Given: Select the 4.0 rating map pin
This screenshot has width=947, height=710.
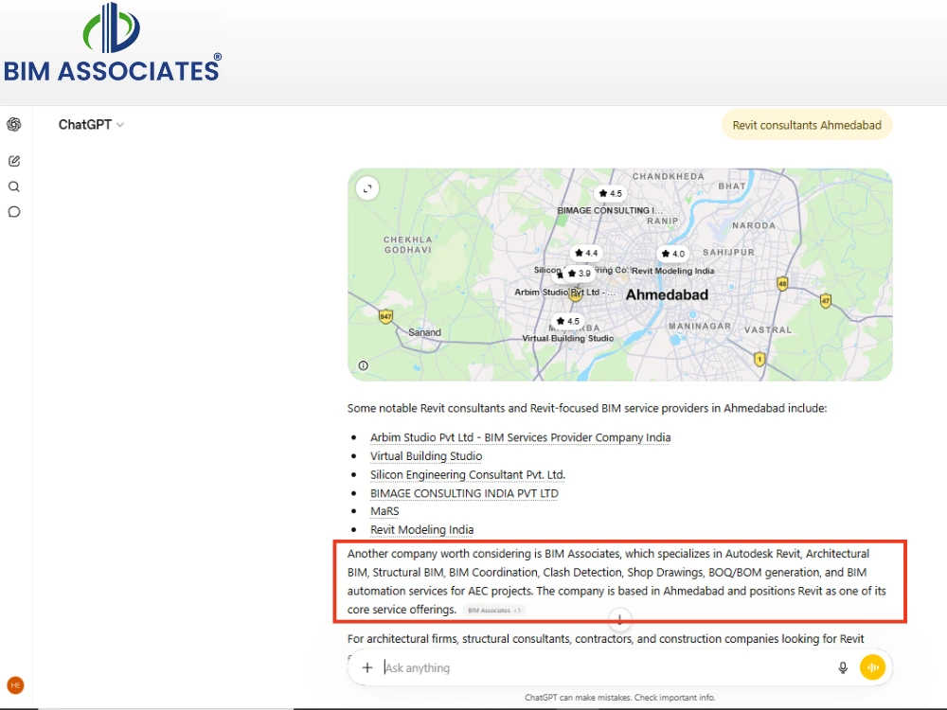Looking at the screenshot, I should tap(672, 254).
